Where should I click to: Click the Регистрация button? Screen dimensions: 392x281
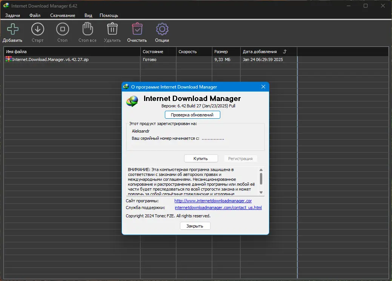(240, 159)
